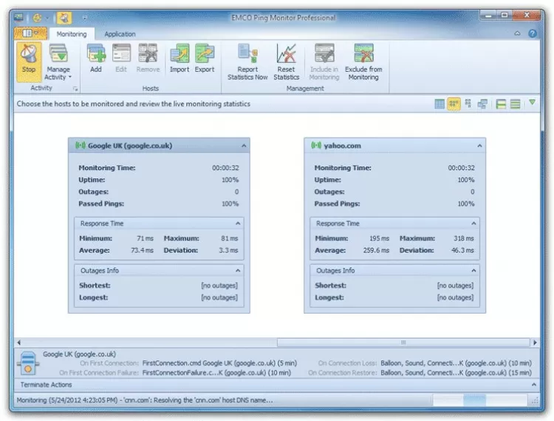This screenshot has height=421, width=554.
Task: Switch to small icons view
Action: (x=468, y=104)
